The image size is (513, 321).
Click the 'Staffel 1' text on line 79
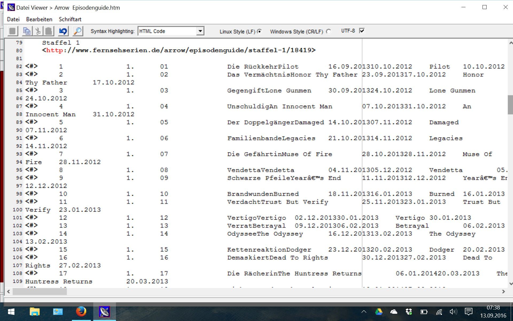pyautogui.click(x=61, y=43)
